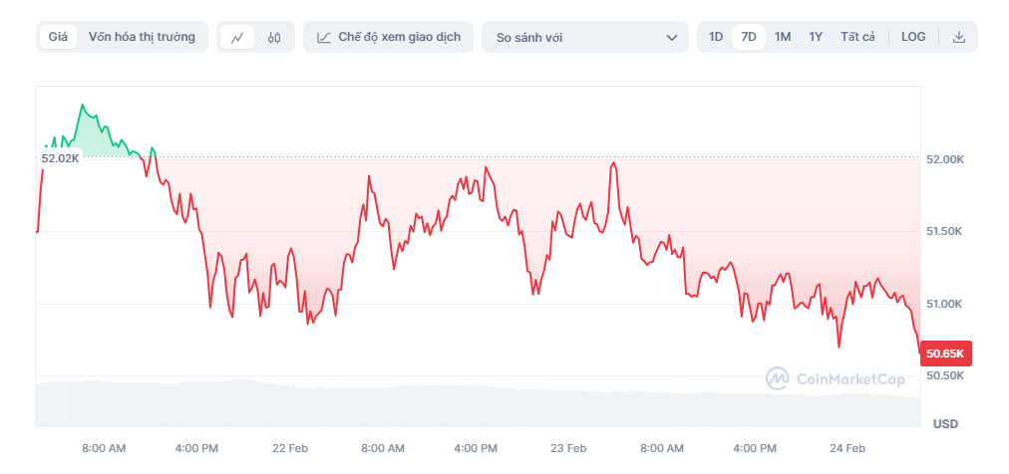Expand the So sánh với dropdown

click(x=584, y=38)
